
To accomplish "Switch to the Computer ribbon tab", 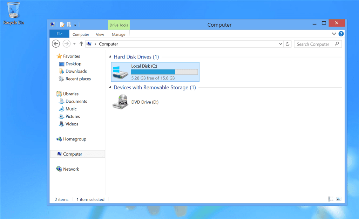I will tap(81, 34).
